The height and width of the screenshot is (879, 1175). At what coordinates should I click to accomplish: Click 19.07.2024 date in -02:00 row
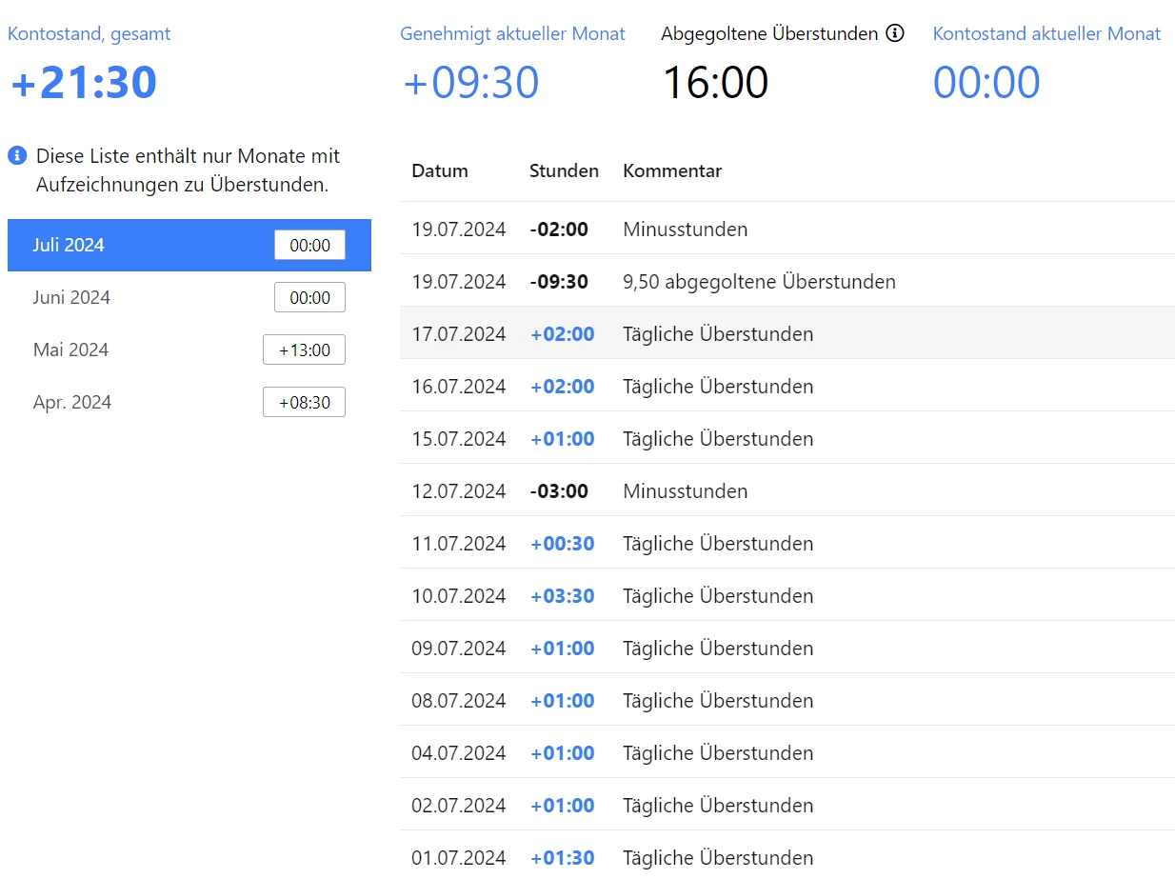tap(459, 230)
